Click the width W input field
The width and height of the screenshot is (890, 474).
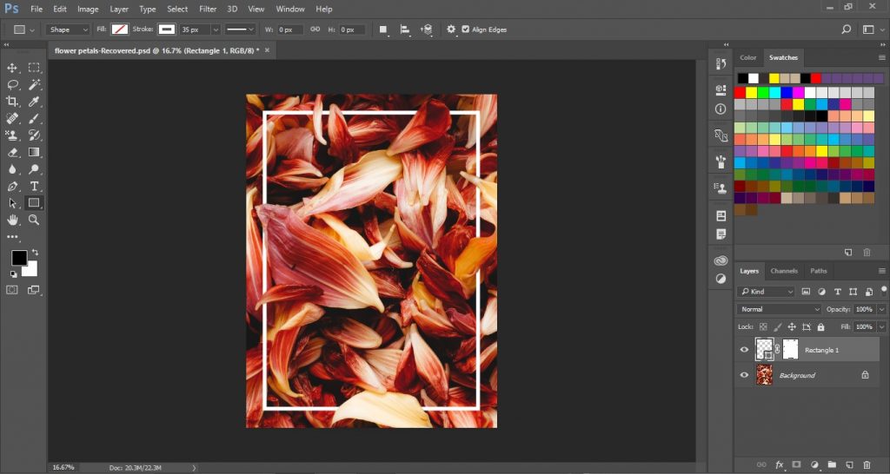click(289, 30)
